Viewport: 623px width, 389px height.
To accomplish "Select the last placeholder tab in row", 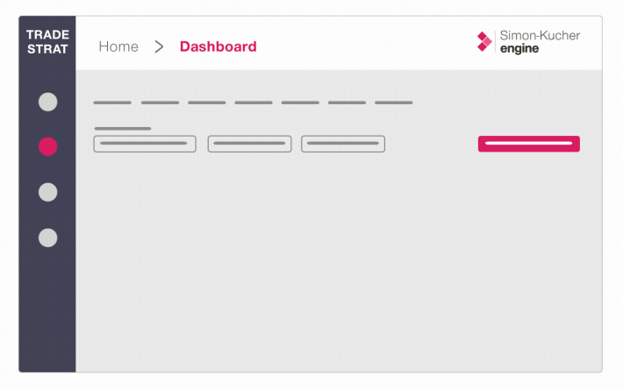I will (x=394, y=103).
